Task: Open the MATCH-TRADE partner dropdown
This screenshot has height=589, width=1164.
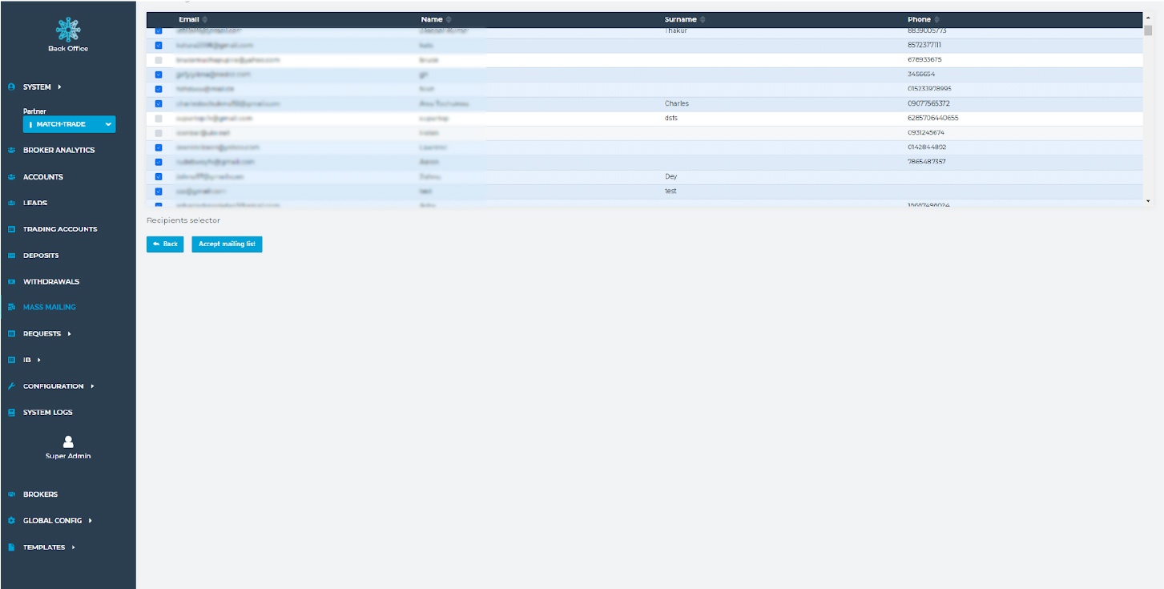Action: [x=69, y=124]
